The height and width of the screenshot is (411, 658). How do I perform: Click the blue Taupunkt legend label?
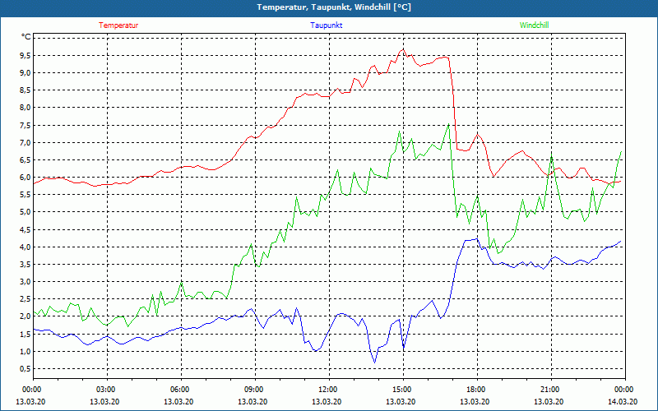coord(326,25)
